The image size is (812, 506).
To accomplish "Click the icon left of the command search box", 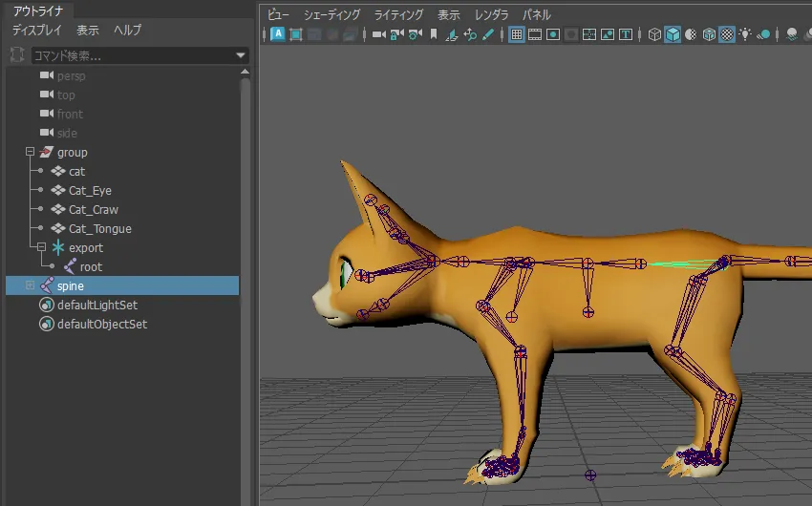I will click(17, 54).
